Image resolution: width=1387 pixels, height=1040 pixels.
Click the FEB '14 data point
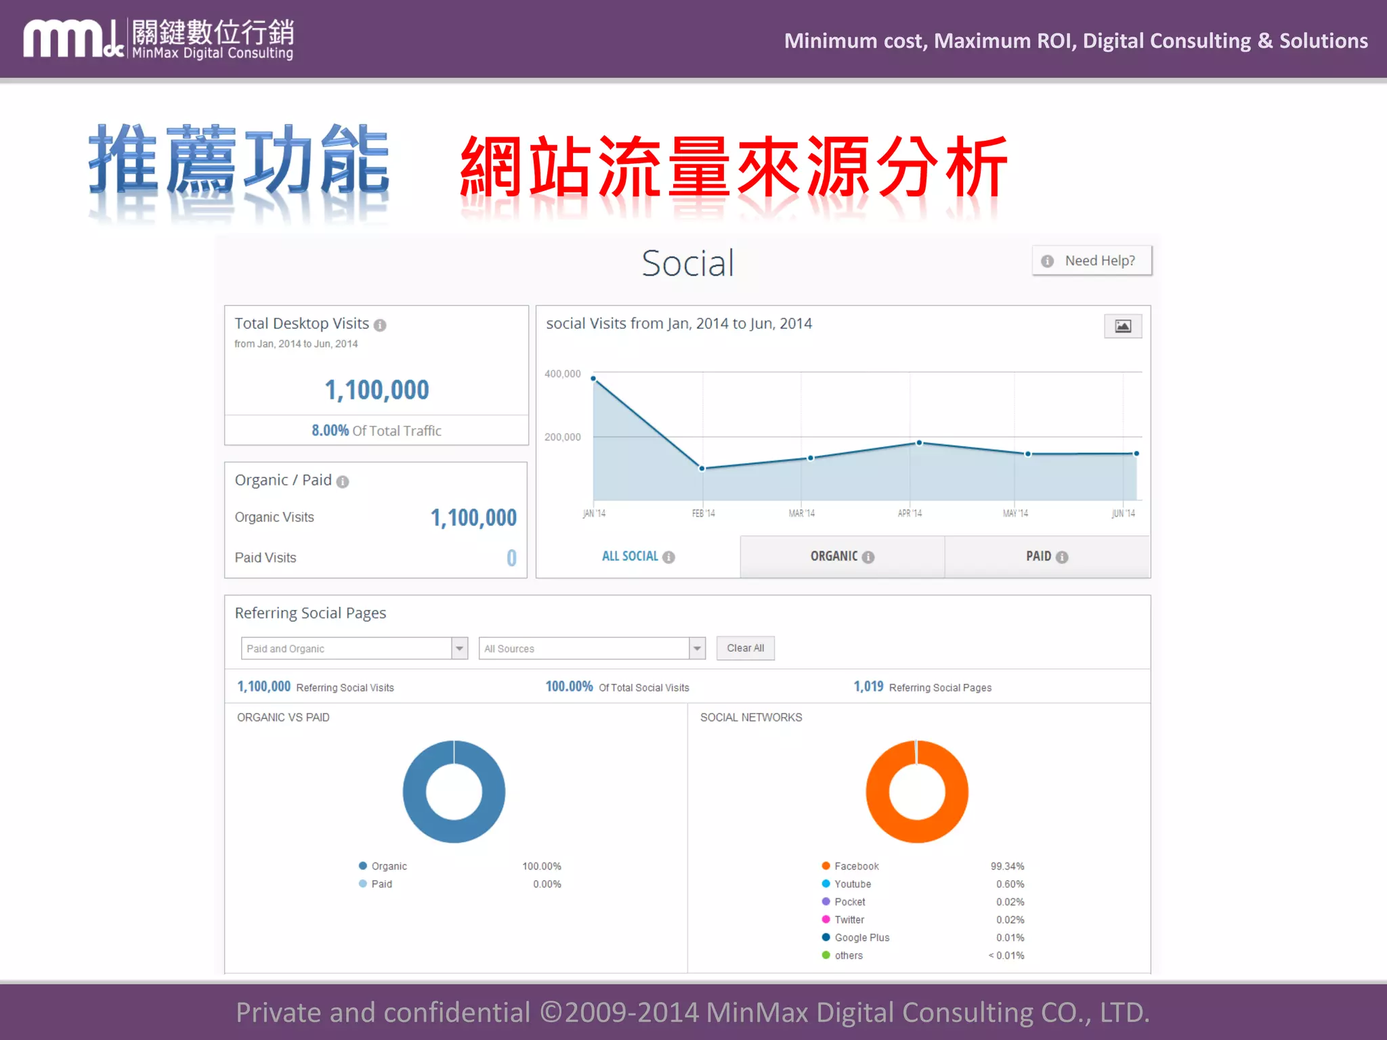pyautogui.click(x=702, y=469)
